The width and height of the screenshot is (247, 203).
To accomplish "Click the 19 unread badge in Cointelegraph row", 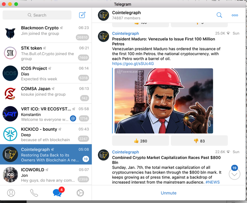I will click(x=85, y=159).
